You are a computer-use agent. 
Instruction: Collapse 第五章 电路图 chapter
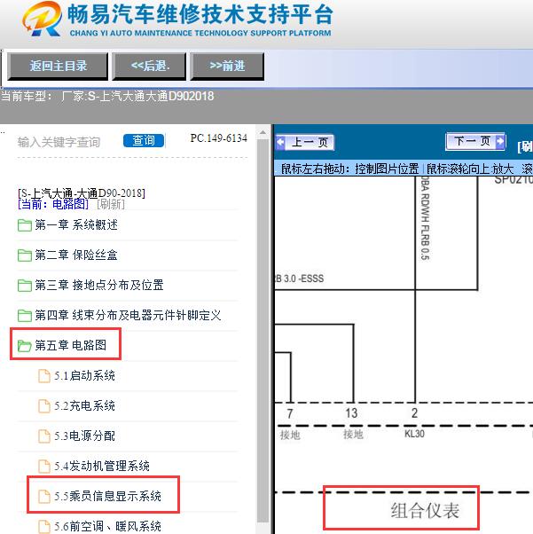71,345
